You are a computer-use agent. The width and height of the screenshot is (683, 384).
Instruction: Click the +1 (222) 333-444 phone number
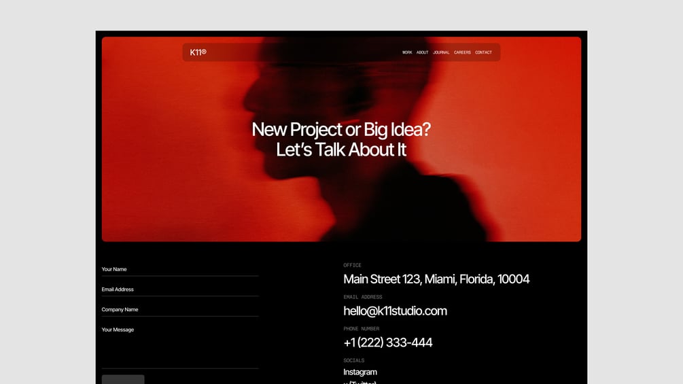click(x=387, y=343)
